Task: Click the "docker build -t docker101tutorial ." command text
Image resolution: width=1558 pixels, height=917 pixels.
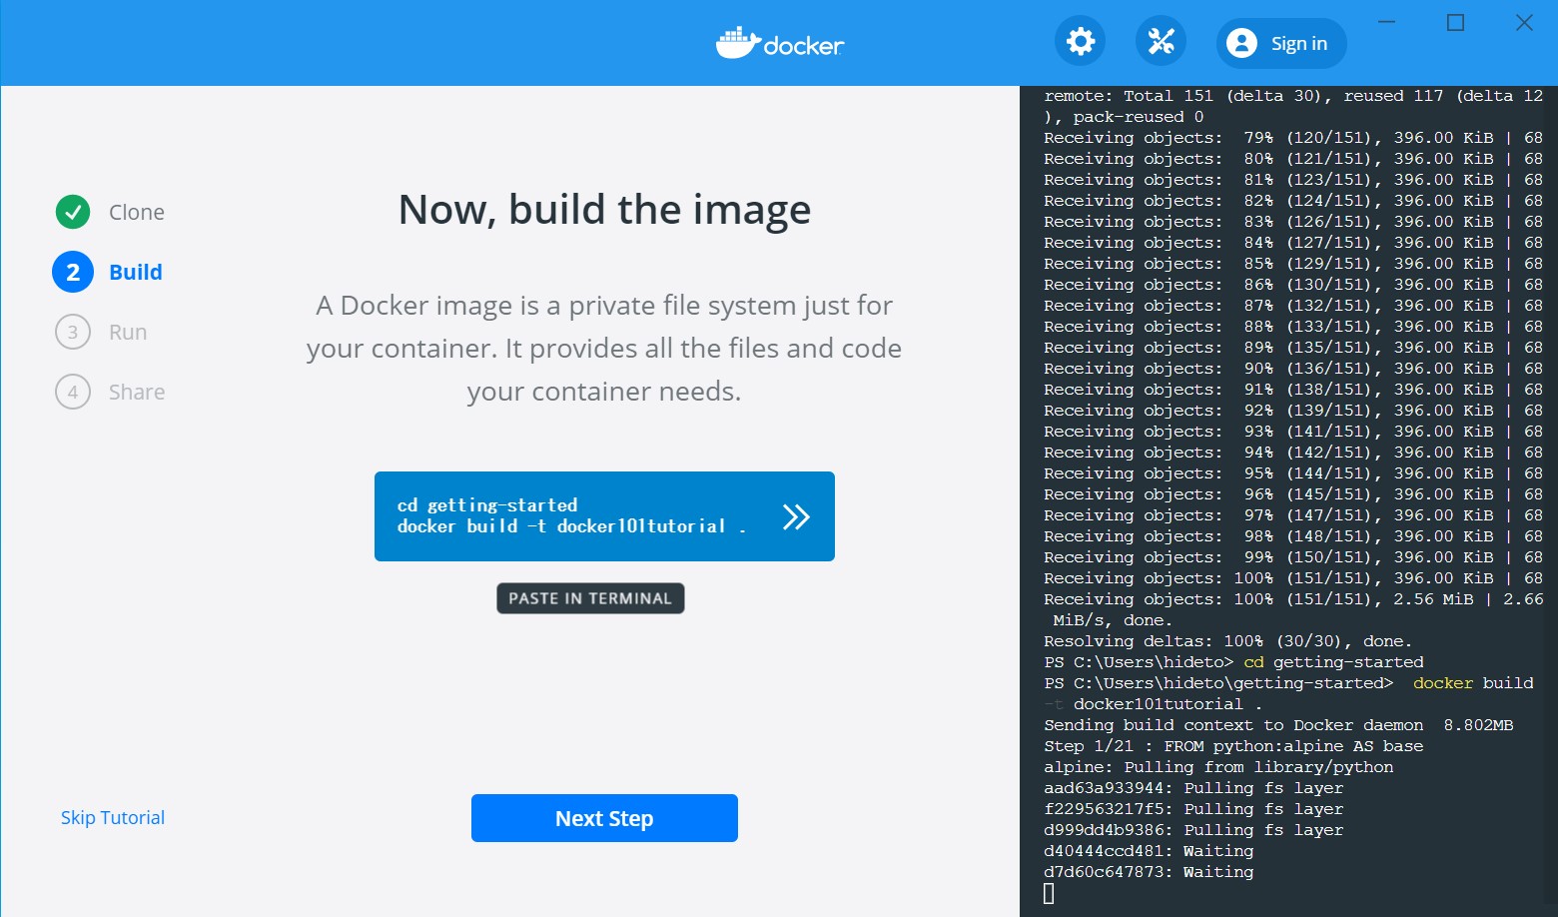Action: tap(571, 526)
